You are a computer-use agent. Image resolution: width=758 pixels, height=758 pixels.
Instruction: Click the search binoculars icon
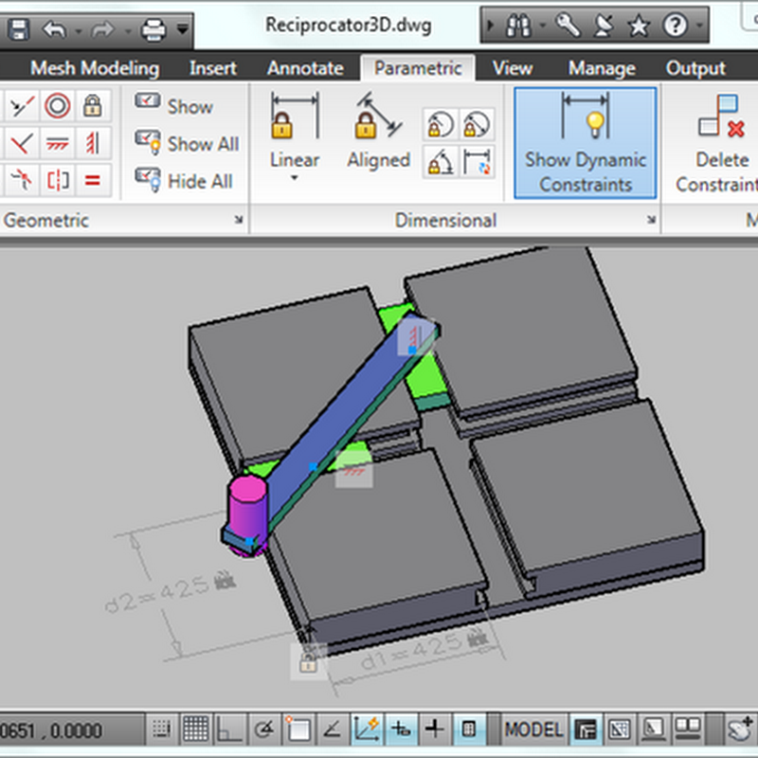(x=518, y=26)
